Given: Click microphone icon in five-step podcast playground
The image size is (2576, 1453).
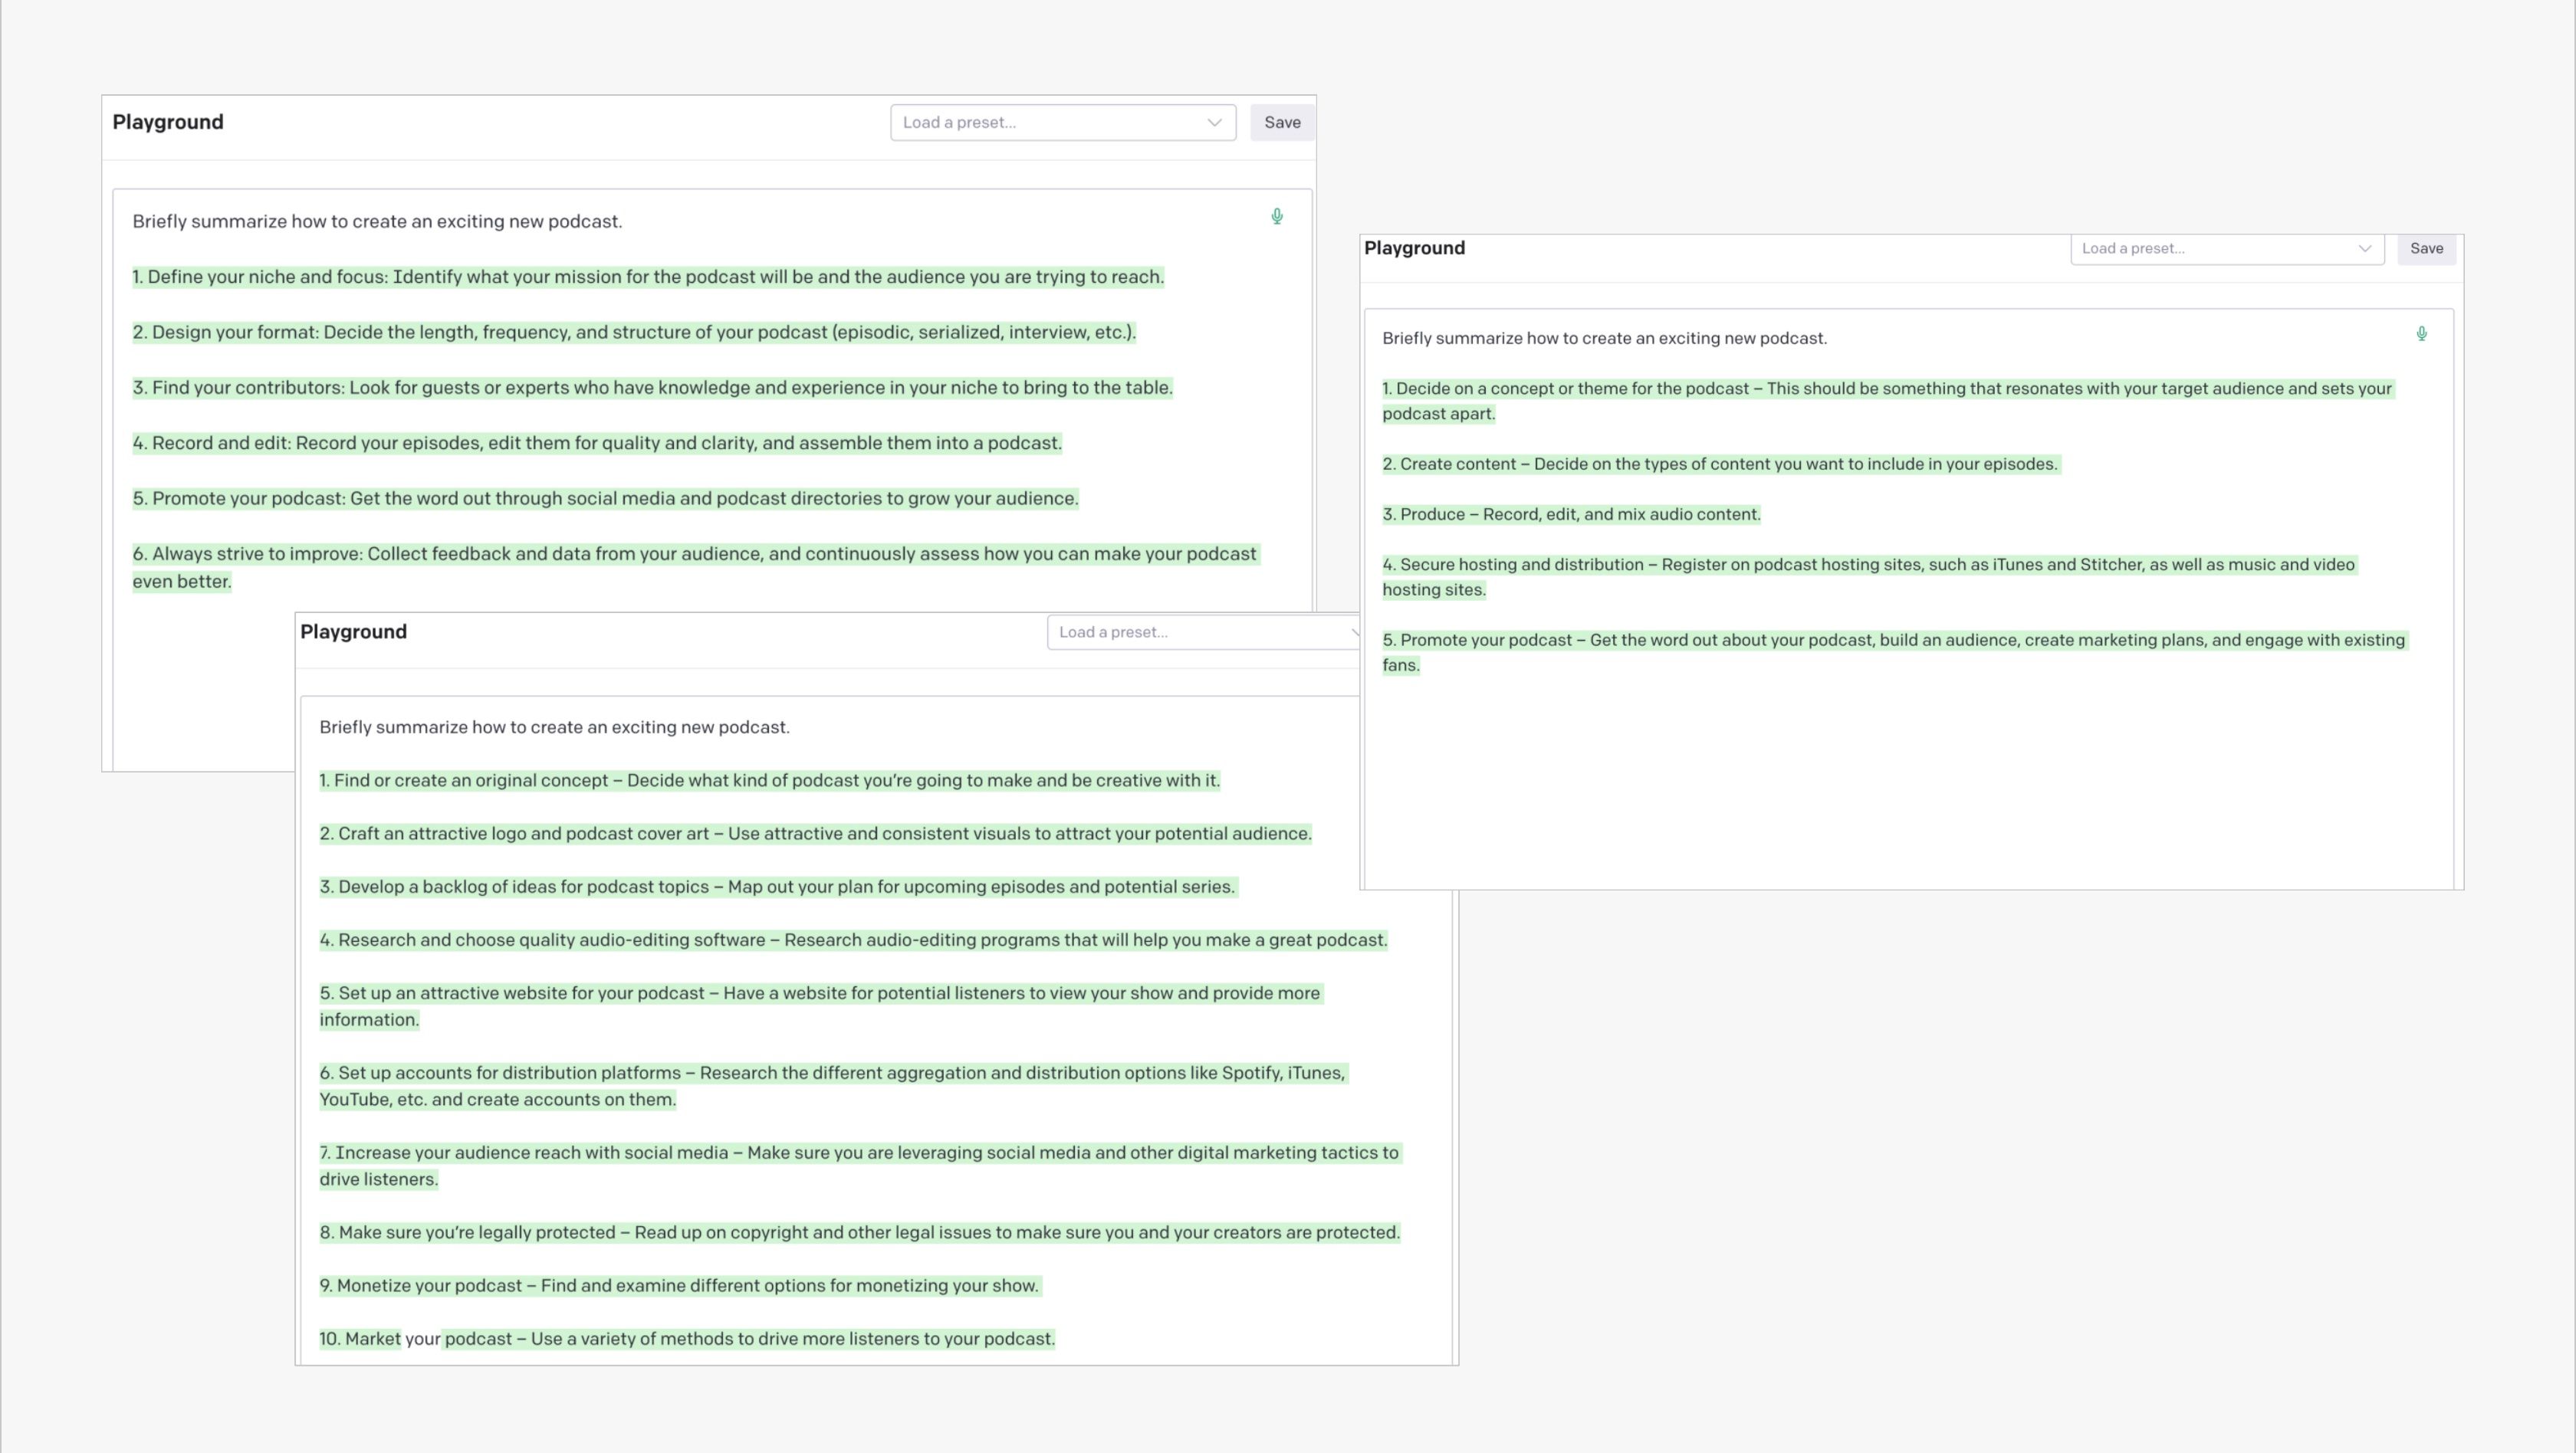Looking at the screenshot, I should [2422, 334].
